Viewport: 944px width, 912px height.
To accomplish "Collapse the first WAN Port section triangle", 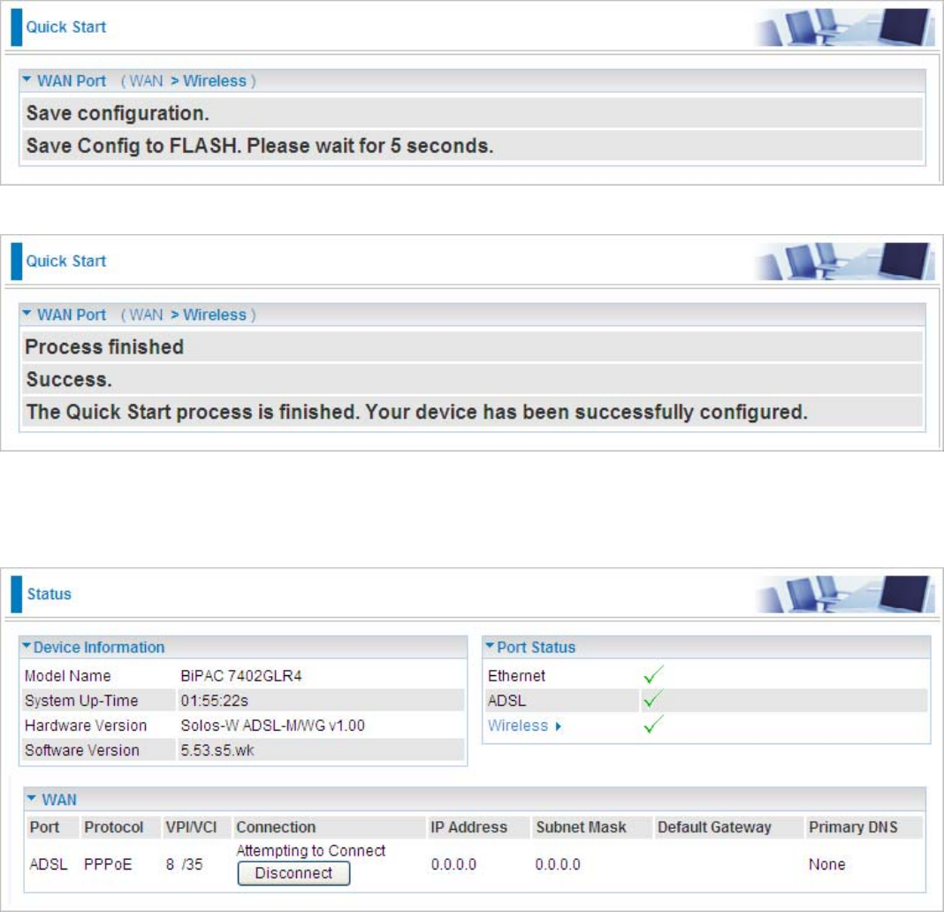I will [x=27, y=81].
